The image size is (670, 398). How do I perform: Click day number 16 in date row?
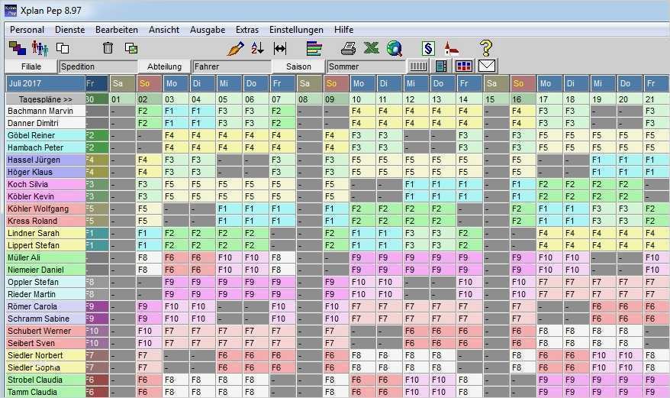(x=523, y=99)
